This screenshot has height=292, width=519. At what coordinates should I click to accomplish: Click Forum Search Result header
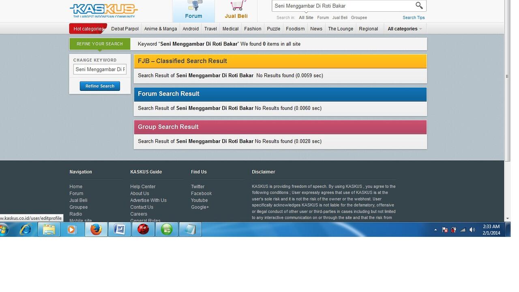tap(280, 94)
